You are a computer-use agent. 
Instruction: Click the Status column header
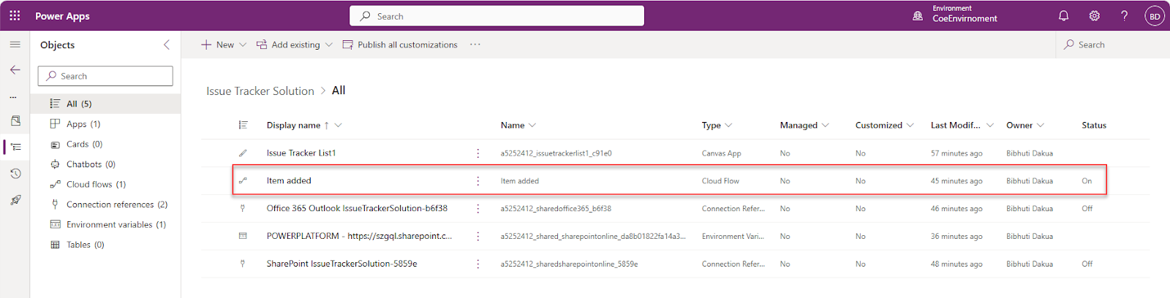[1094, 125]
